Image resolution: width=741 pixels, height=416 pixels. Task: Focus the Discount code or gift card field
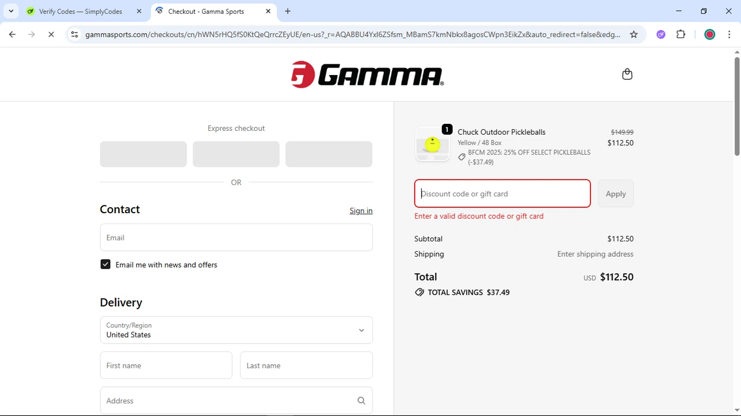(502, 193)
